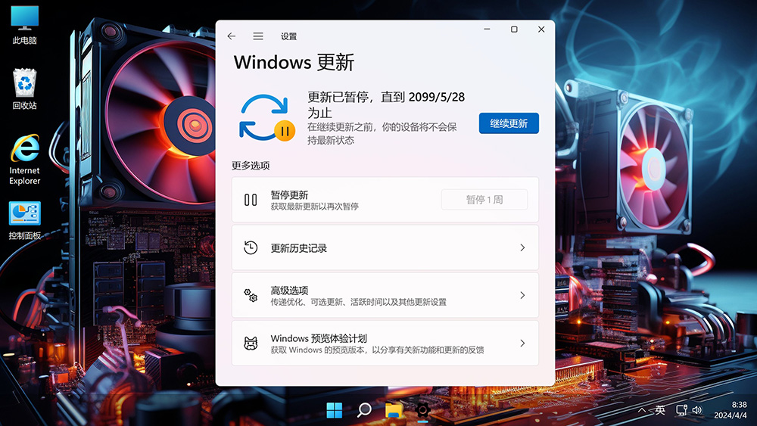The width and height of the screenshot is (757, 426).
Task: Expand the 更新历史记录 chevron arrow
Action: pos(522,248)
